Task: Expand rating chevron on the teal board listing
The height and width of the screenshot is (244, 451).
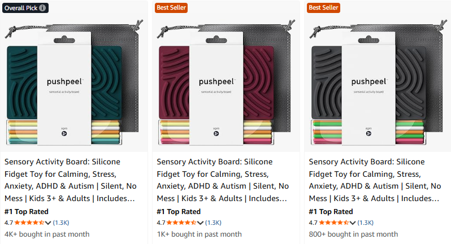Action: point(48,223)
